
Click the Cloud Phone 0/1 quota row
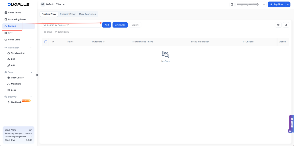[18, 130]
